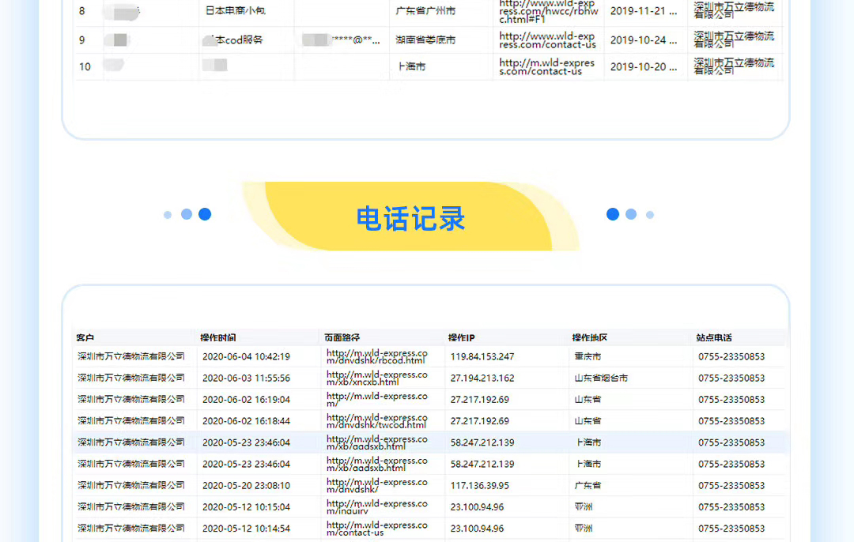Click timestamp 2020-05-12 10:15:04
This screenshot has height=542, width=854.
(x=246, y=506)
